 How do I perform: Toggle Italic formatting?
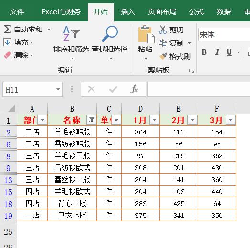coord(217,52)
